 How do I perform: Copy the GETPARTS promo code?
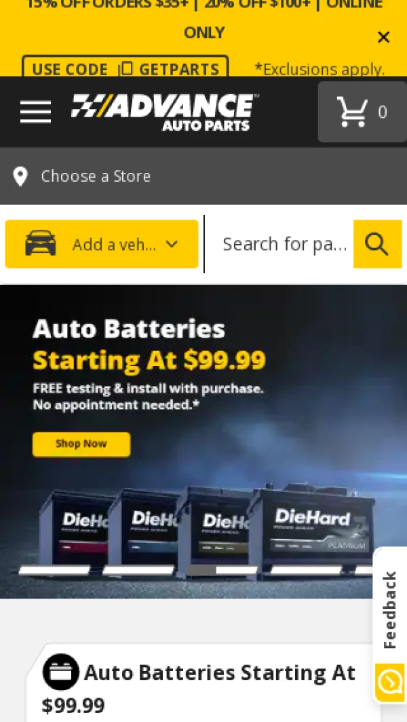point(125,69)
